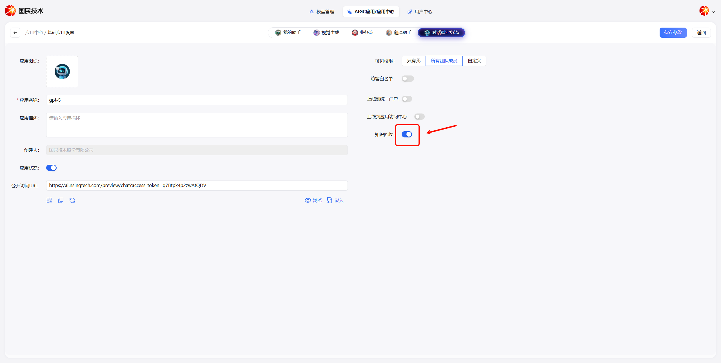Click the robot application icon thumbnail
This screenshot has height=363, width=721.
coord(62,72)
